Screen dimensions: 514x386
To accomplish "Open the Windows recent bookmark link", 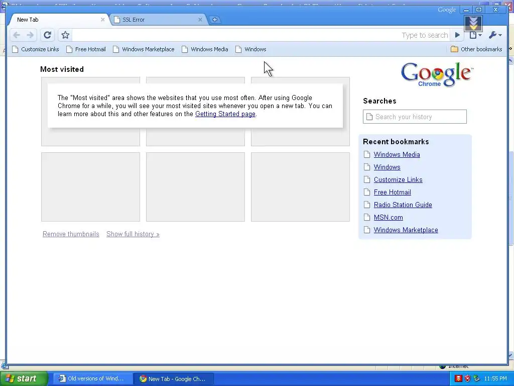I will (x=387, y=167).
